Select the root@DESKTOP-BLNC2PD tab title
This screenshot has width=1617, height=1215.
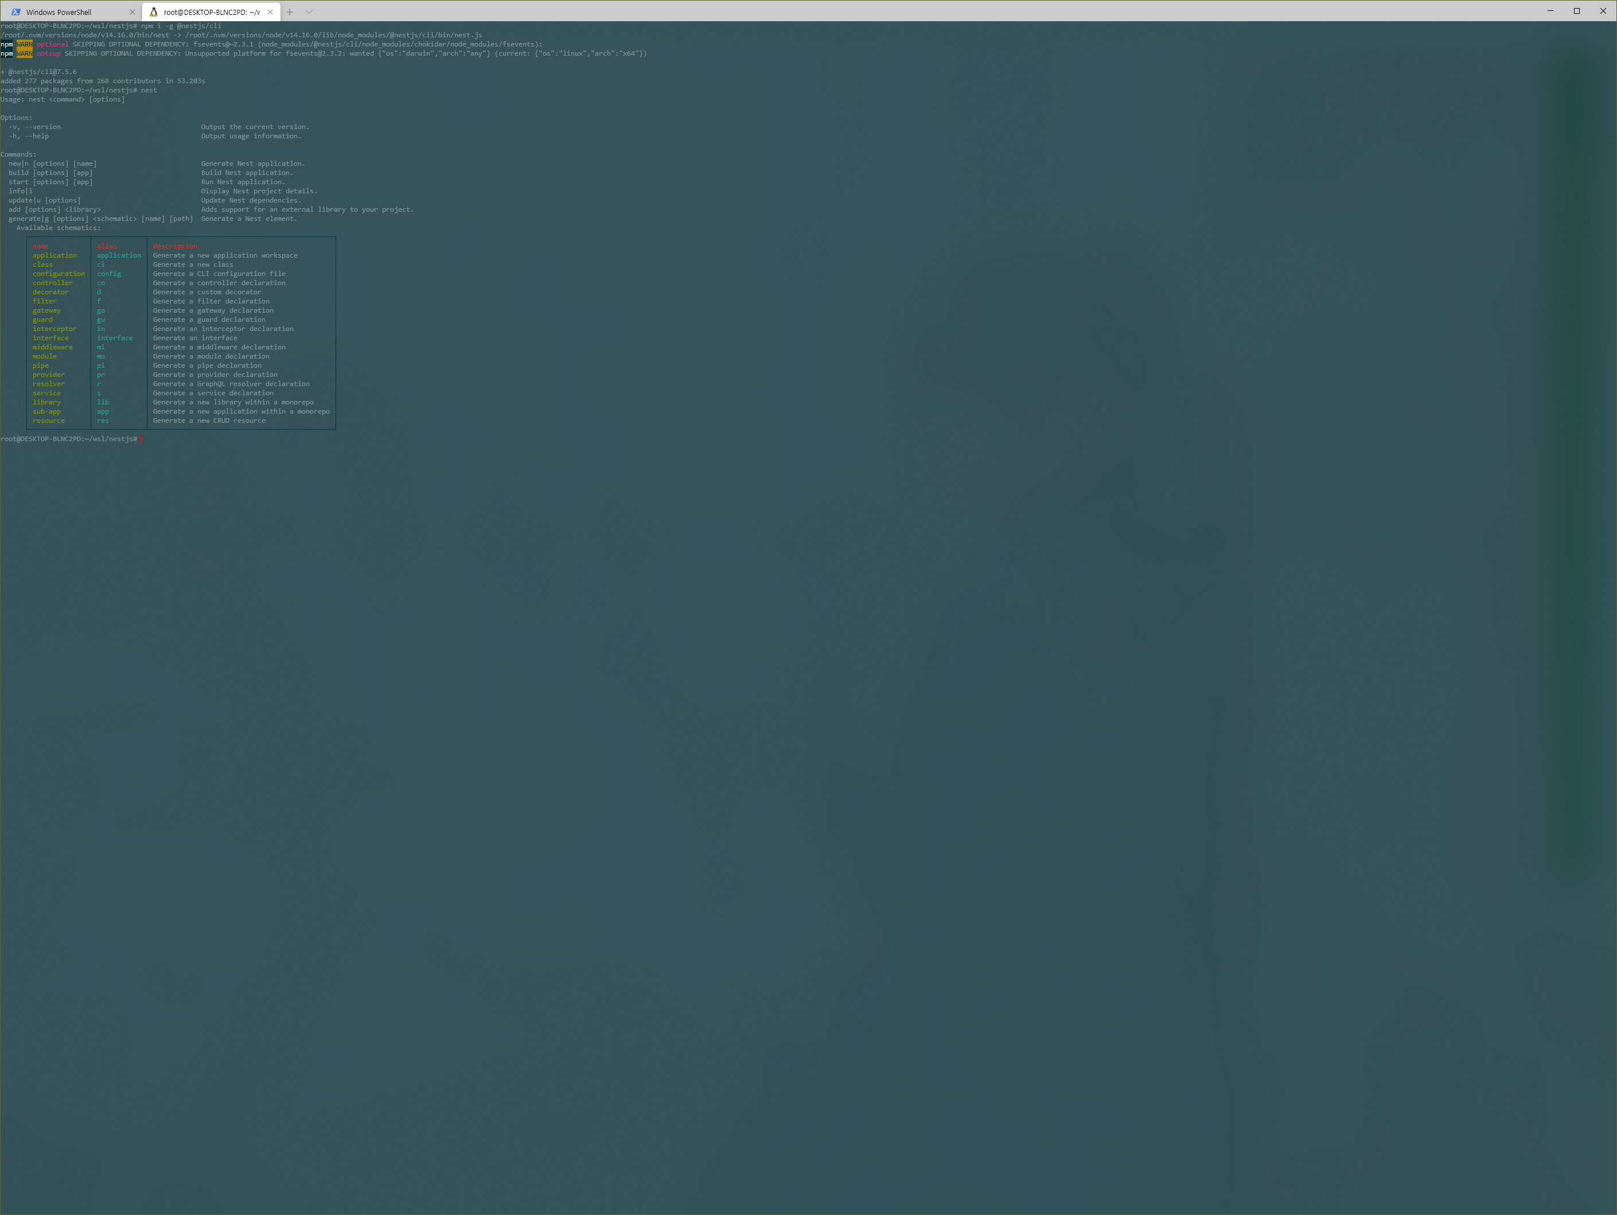pyautogui.click(x=211, y=11)
